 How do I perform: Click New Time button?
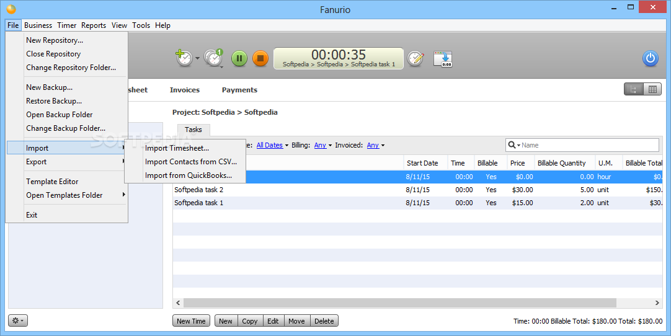pos(191,321)
